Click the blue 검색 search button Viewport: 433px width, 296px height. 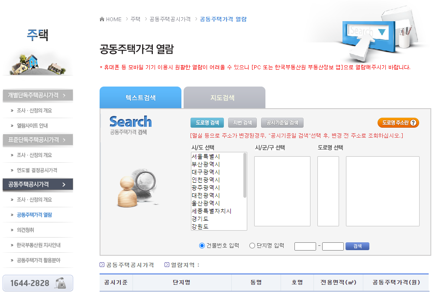coord(357,246)
